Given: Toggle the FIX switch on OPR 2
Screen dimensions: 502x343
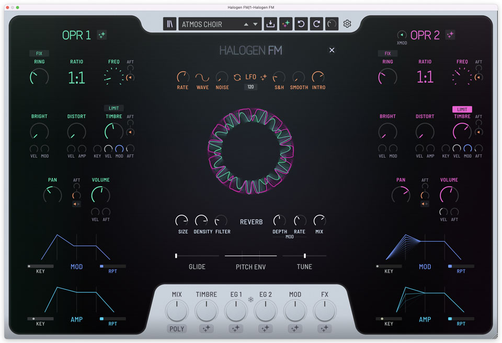Looking at the screenshot, I should 387,53.
